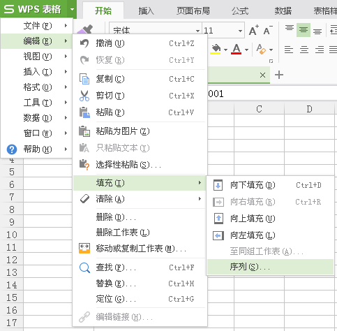Open the Window (窗口) menu

coord(36,133)
